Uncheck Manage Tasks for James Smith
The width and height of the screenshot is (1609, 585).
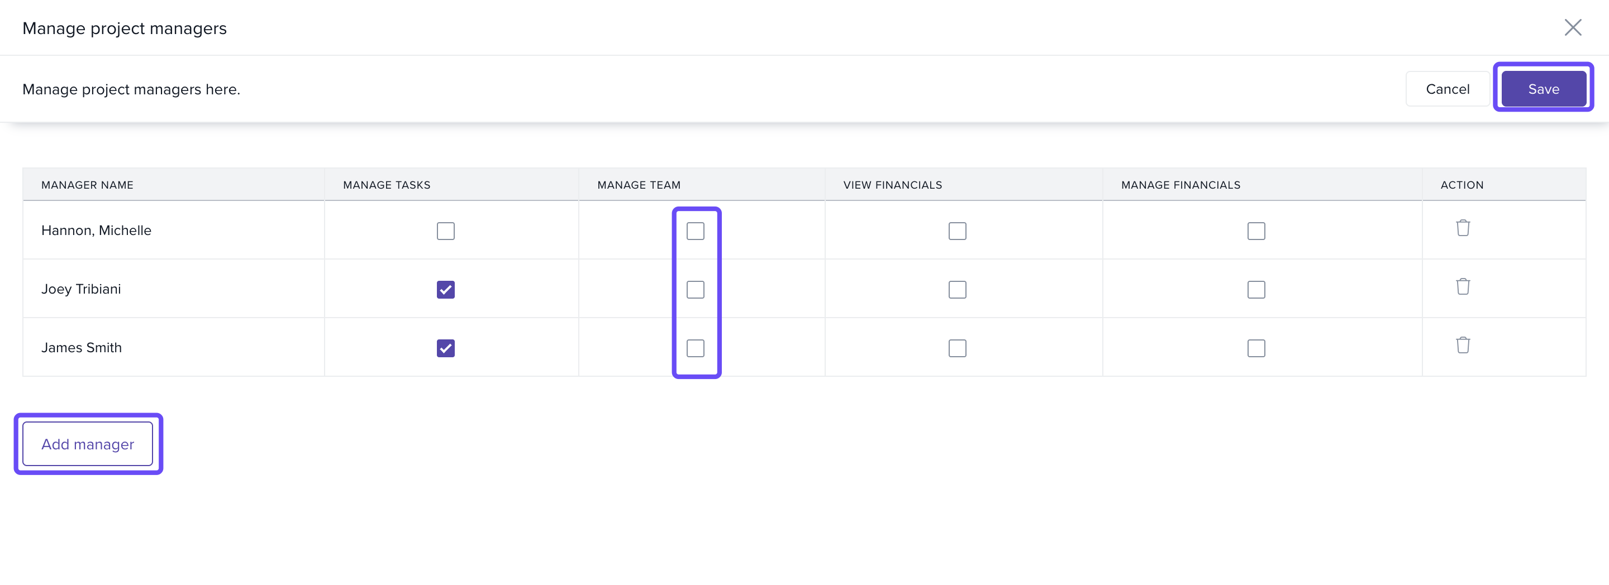[445, 348]
